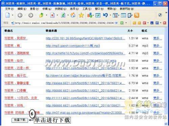Expand the dropdown arrow next to New page
This screenshot has width=169, height=126.
13,15
